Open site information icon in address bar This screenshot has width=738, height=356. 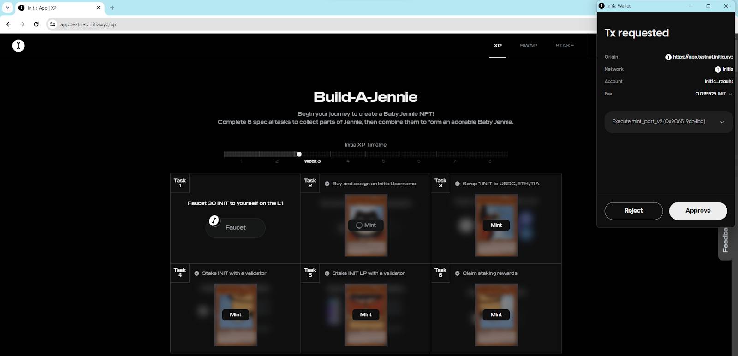[x=53, y=24]
